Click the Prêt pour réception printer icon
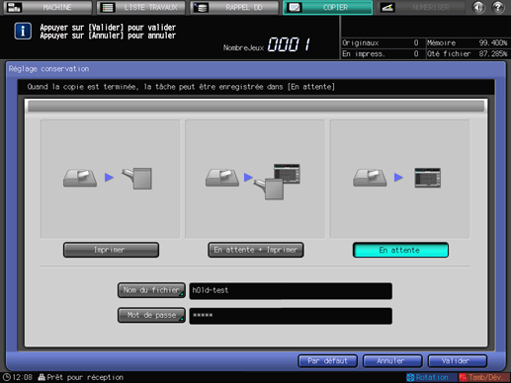The image size is (511, 383). 42,377
